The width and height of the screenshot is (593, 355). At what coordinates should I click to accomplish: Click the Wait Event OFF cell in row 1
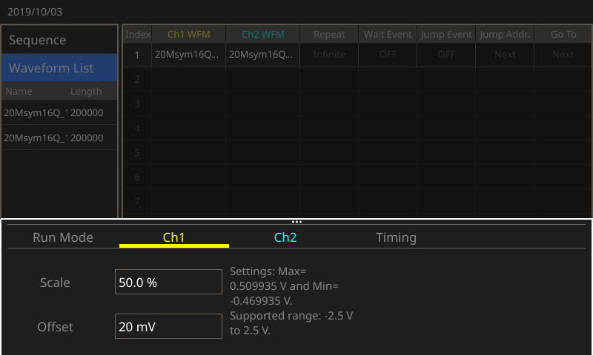click(388, 55)
